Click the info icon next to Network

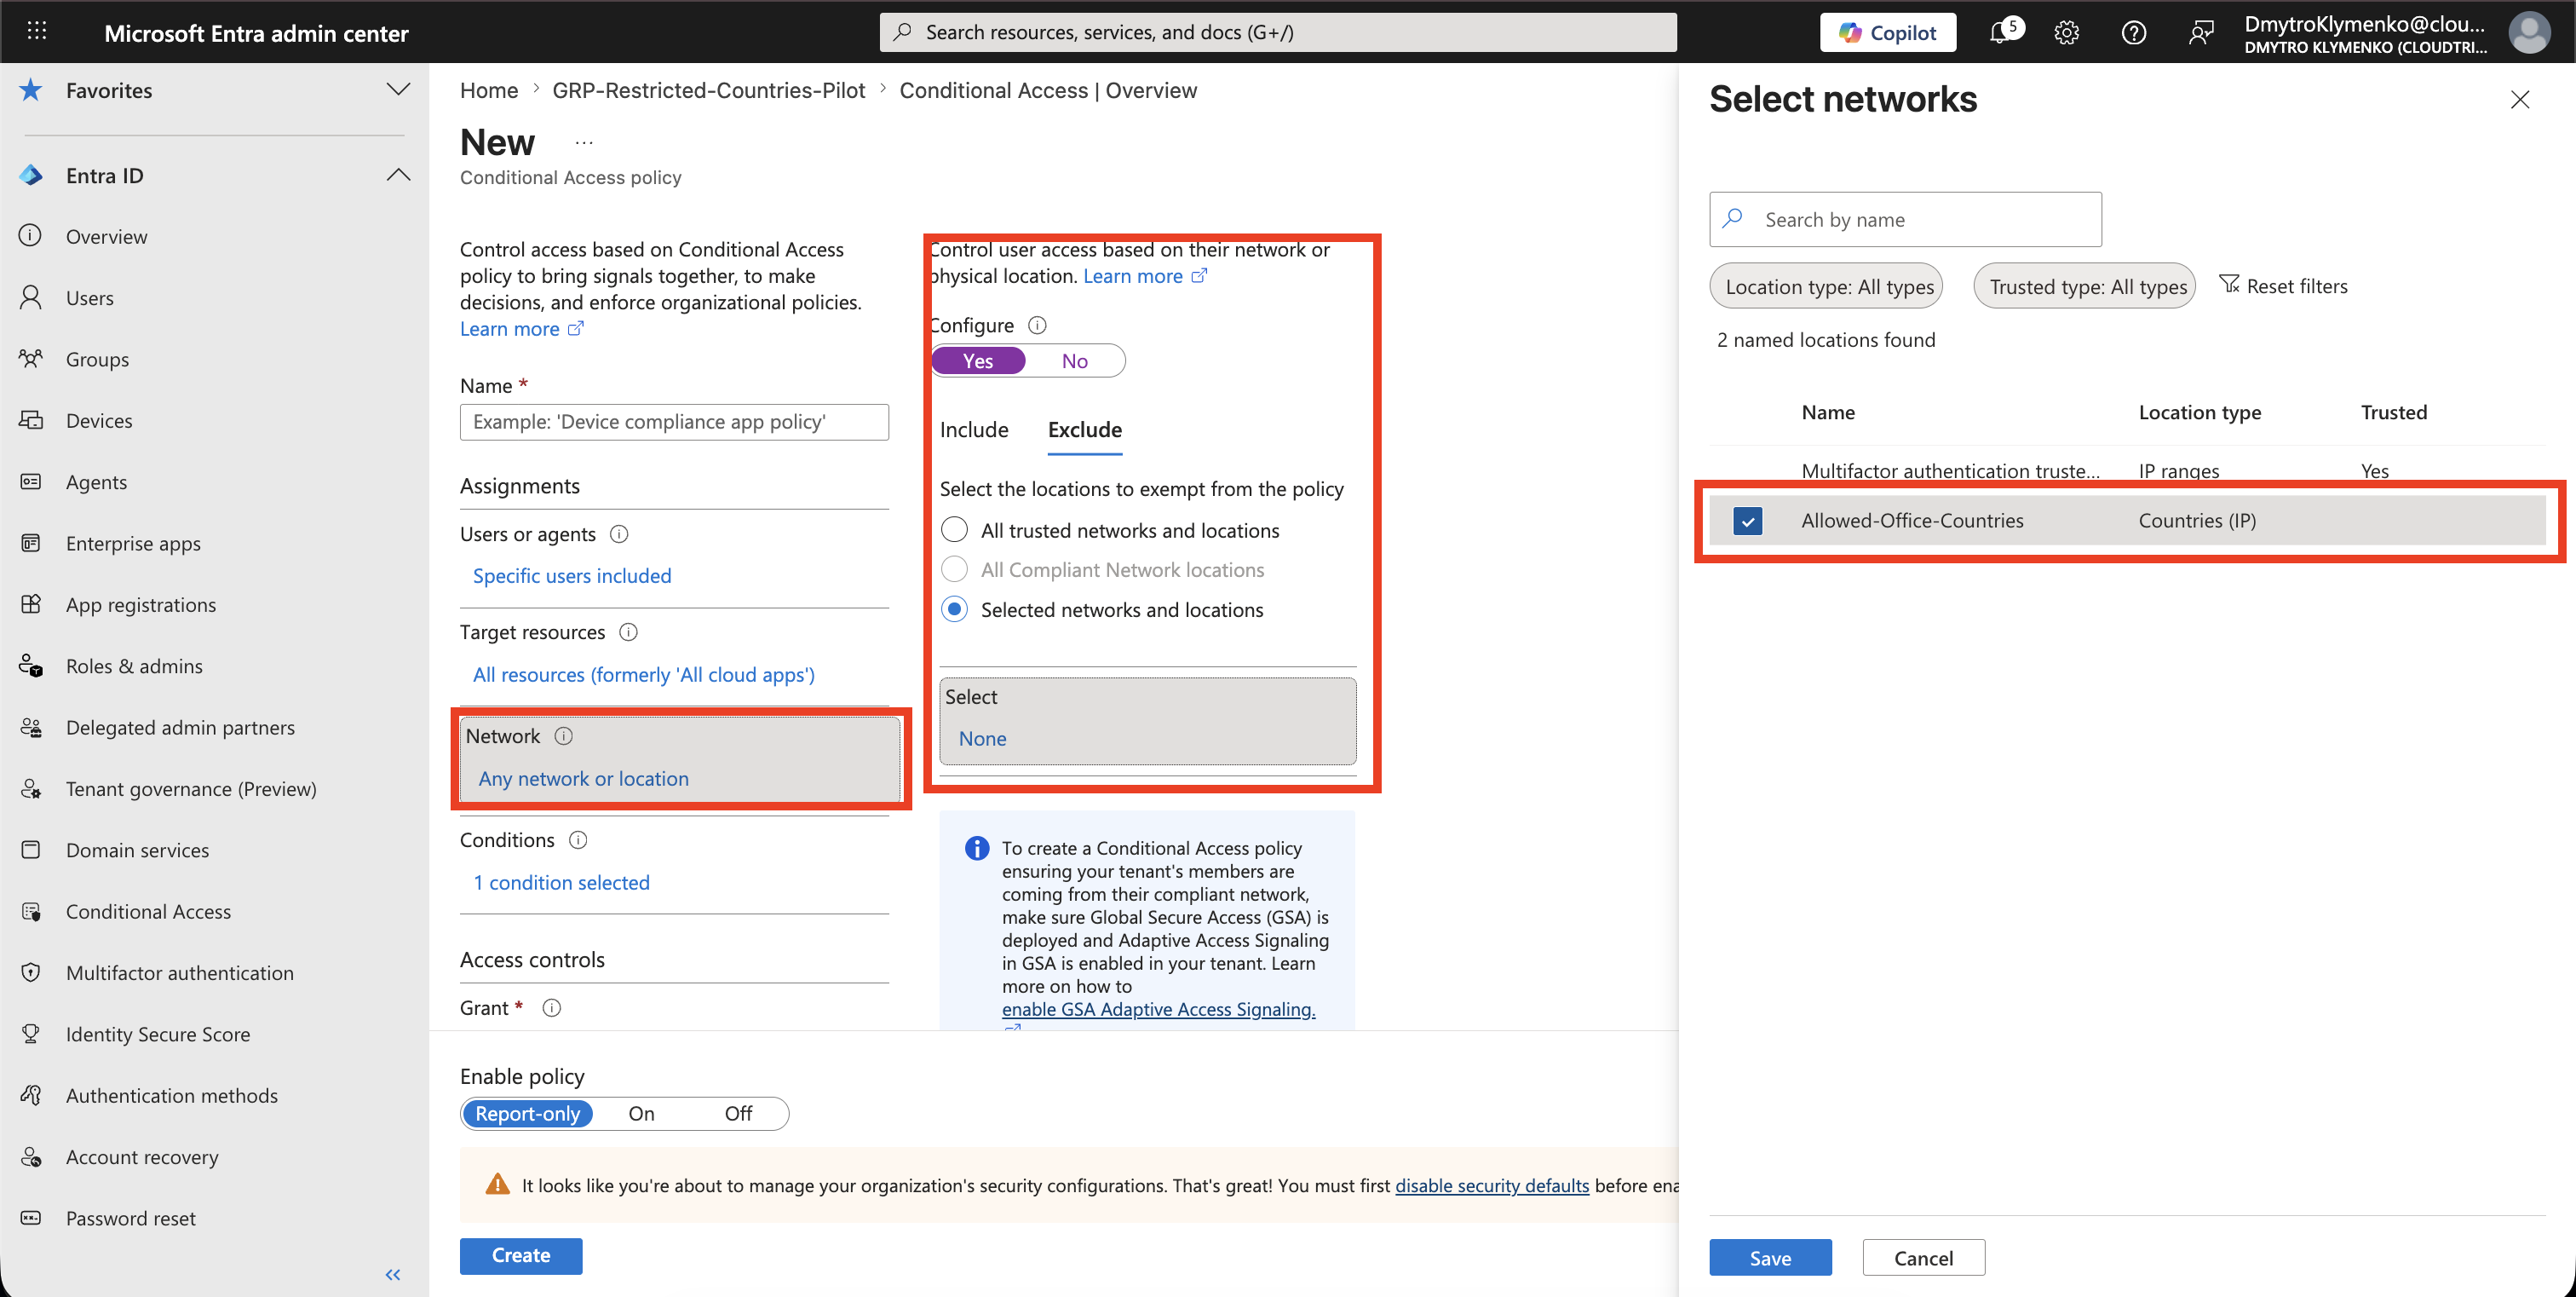564,736
